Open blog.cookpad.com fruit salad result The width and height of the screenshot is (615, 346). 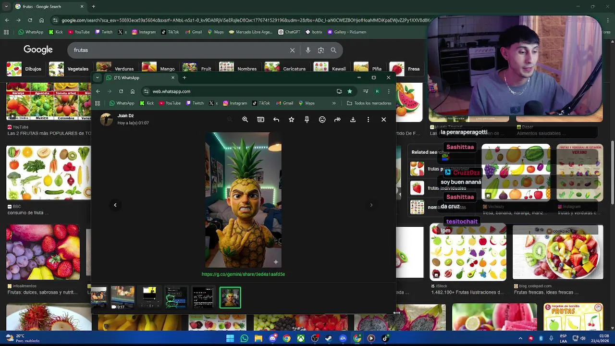pos(558,252)
